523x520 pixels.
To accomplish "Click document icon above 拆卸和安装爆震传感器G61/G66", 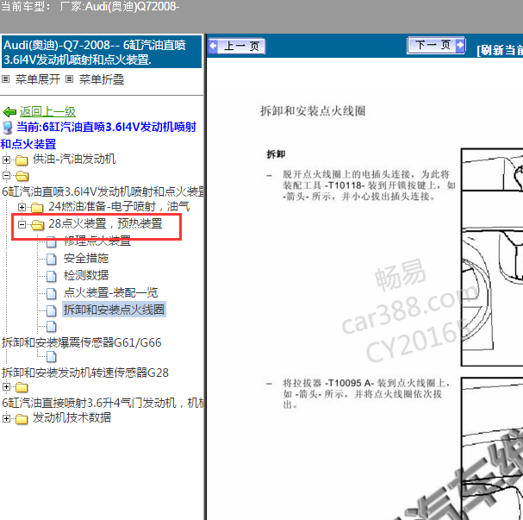I will click(x=51, y=327).
